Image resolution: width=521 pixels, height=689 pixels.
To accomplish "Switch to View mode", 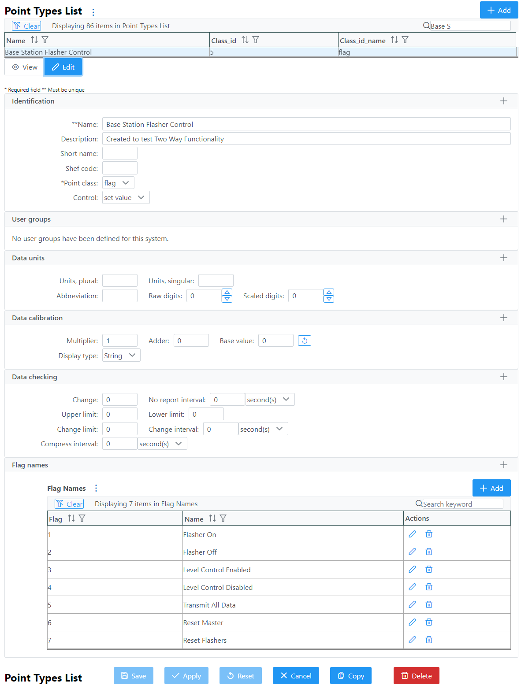I will click(25, 67).
